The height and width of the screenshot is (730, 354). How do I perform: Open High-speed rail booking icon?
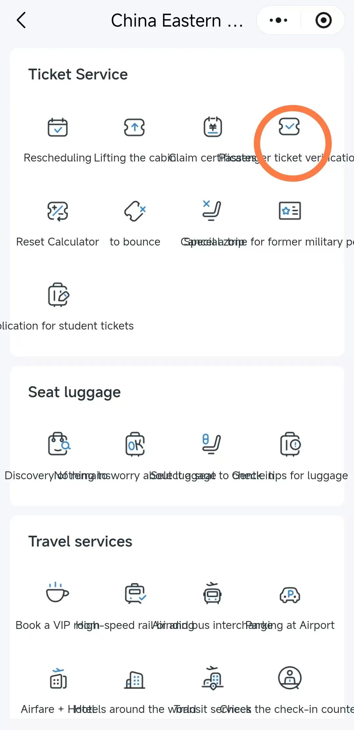pyautogui.click(x=135, y=593)
